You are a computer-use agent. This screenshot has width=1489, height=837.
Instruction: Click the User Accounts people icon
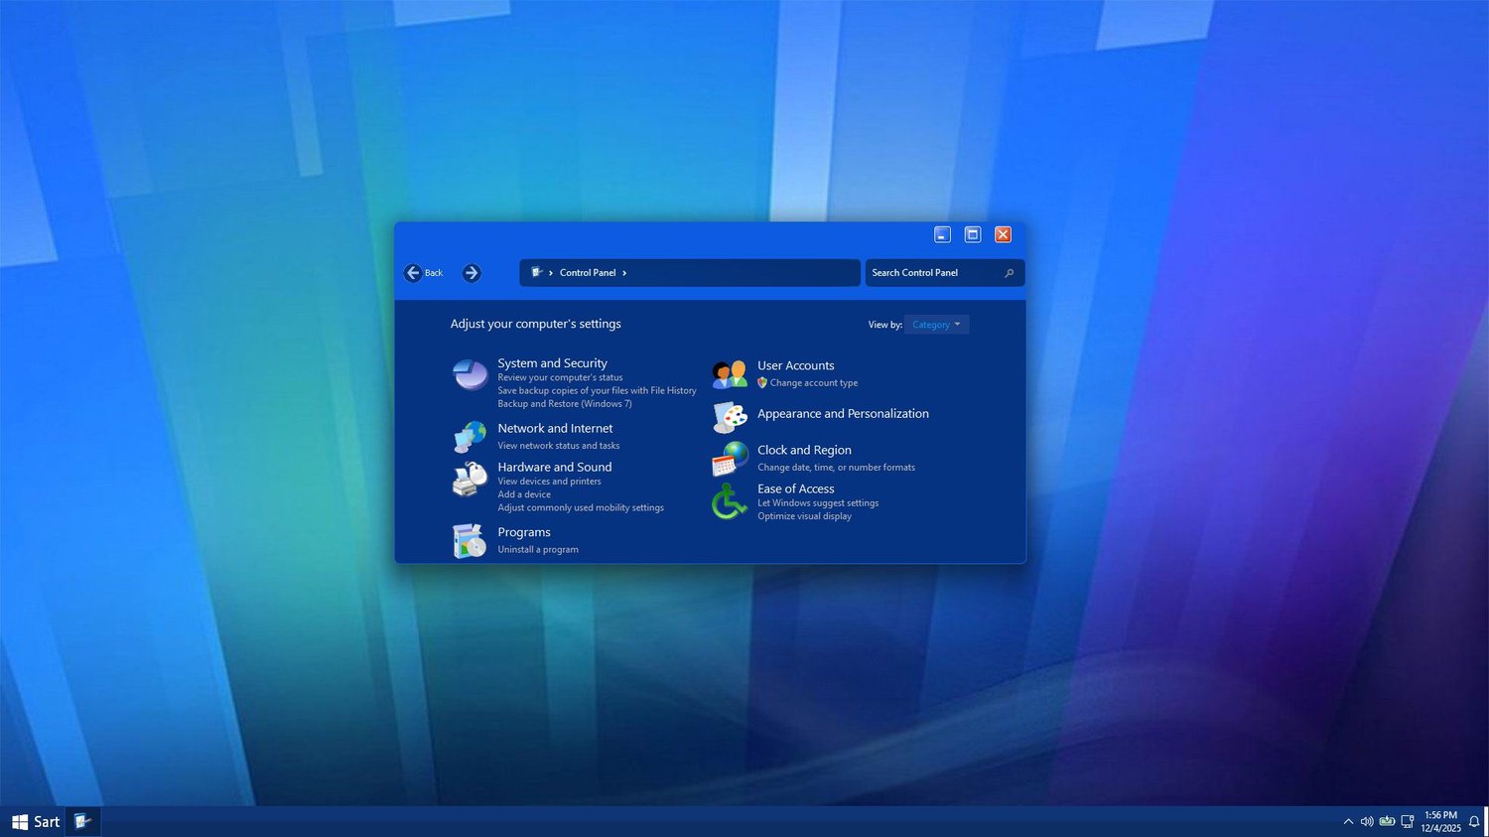(x=730, y=374)
